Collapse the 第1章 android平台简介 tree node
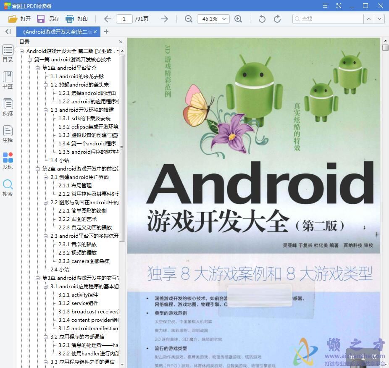The width and height of the screenshot is (389, 368). [x=38, y=68]
